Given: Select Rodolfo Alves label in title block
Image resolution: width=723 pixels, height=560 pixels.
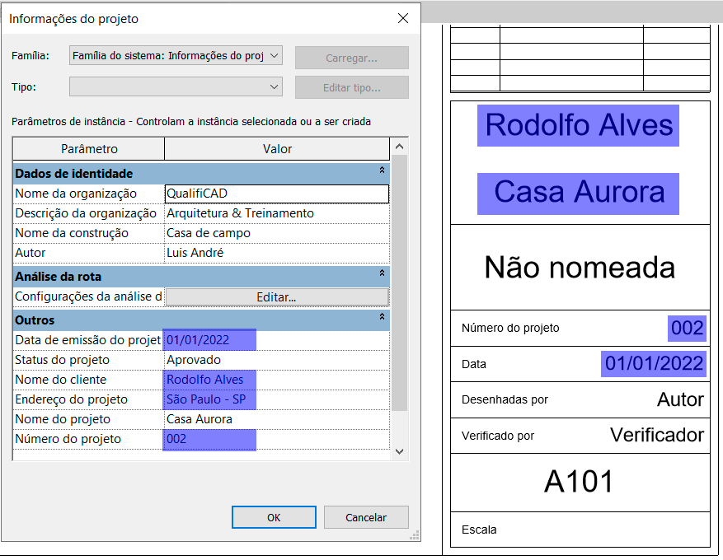Looking at the screenshot, I should (577, 125).
